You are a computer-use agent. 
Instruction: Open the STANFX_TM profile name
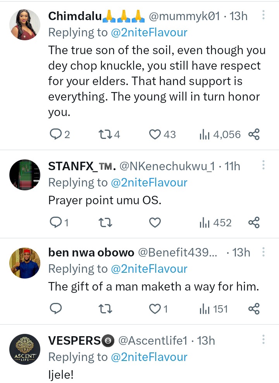pyautogui.click(x=82, y=166)
